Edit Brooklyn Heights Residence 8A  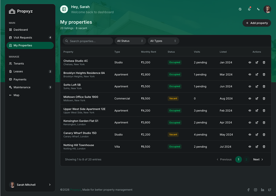coord(257,74)
